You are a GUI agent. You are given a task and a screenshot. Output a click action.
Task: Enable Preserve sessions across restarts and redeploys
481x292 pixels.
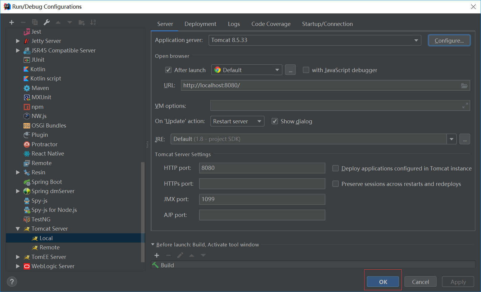pyautogui.click(x=336, y=184)
